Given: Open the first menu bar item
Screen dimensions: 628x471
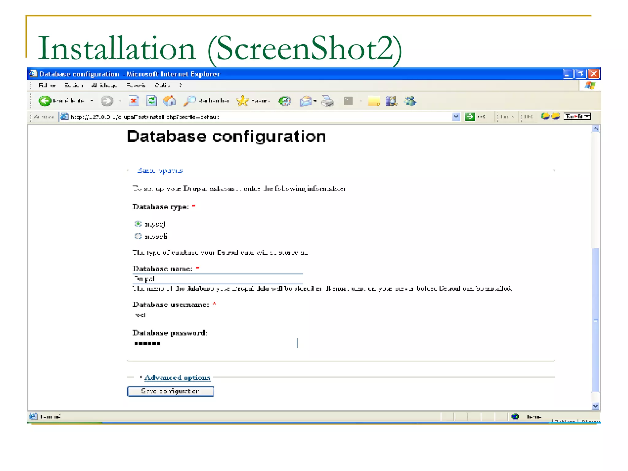Looking at the screenshot, I should tap(47, 85).
